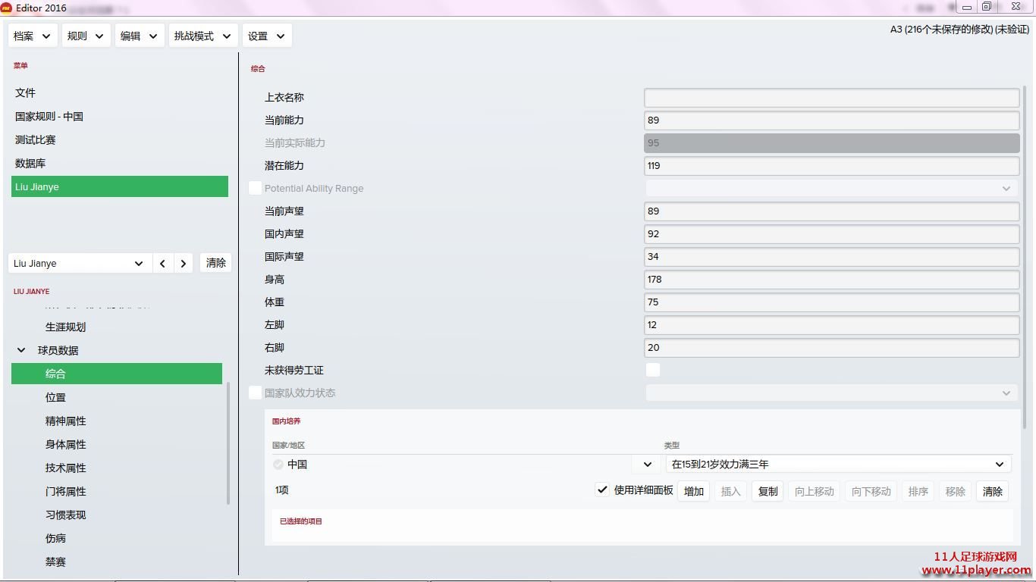
Task: Go to next record arrow
Action: point(183,263)
